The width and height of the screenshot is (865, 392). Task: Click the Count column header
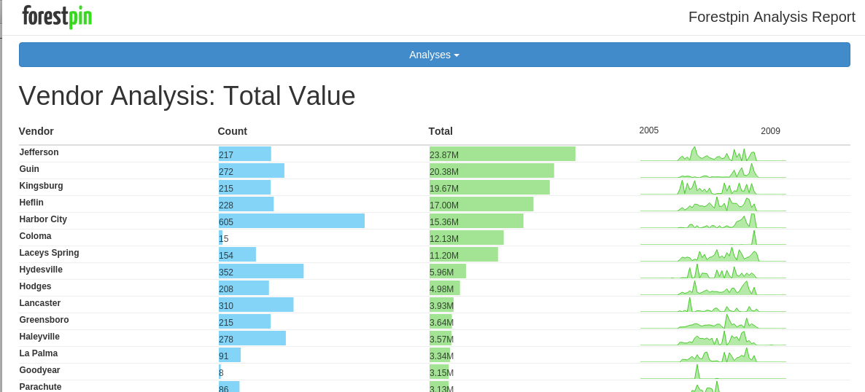click(x=232, y=131)
